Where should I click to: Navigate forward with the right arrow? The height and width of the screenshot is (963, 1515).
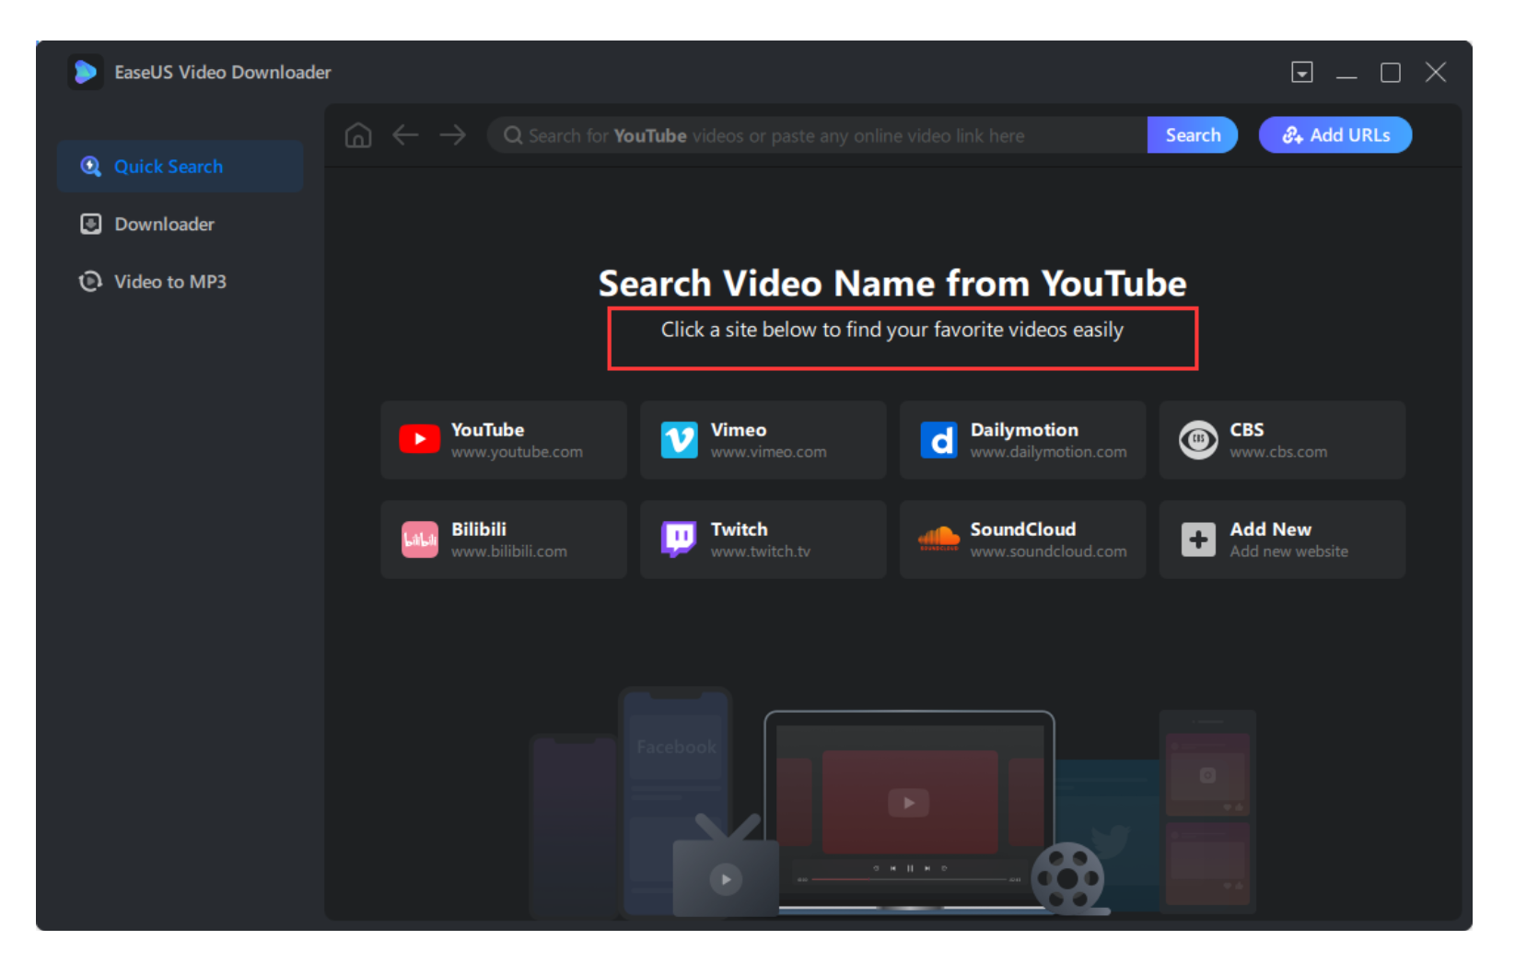(x=452, y=135)
